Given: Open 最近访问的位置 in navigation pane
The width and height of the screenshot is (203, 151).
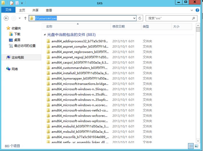Looking at the screenshot, I should pos(25,46).
